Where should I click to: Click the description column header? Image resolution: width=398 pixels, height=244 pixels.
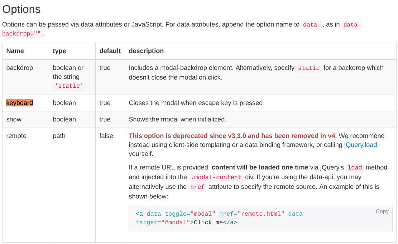point(146,51)
